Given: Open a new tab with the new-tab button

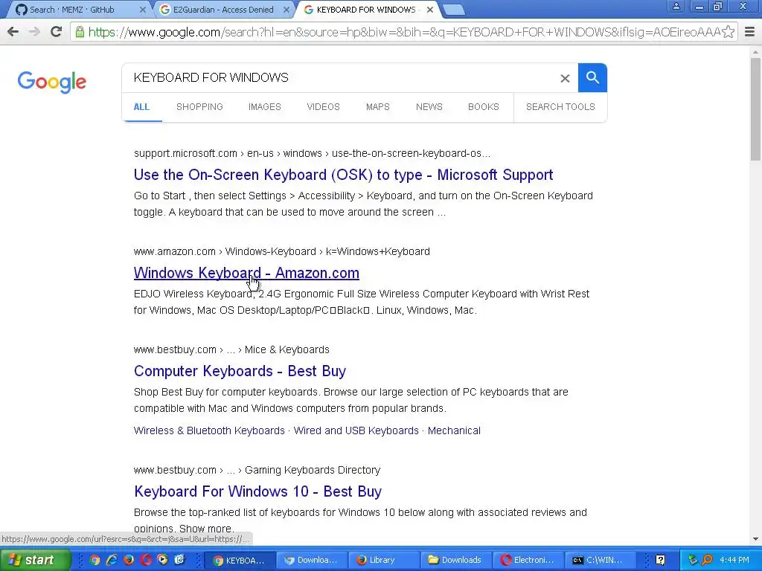Looking at the screenshot, I should point(455,10).
